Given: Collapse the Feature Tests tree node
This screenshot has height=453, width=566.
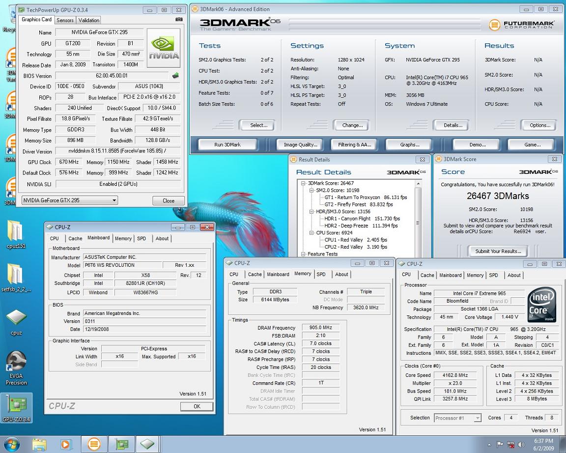Looking at the screenshot, I should 303,254.
